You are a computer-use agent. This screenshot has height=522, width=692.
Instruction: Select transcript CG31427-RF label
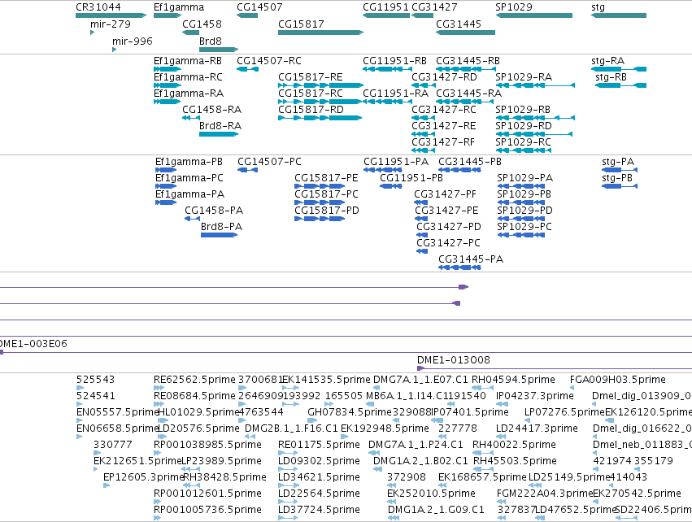coord(442,141)
